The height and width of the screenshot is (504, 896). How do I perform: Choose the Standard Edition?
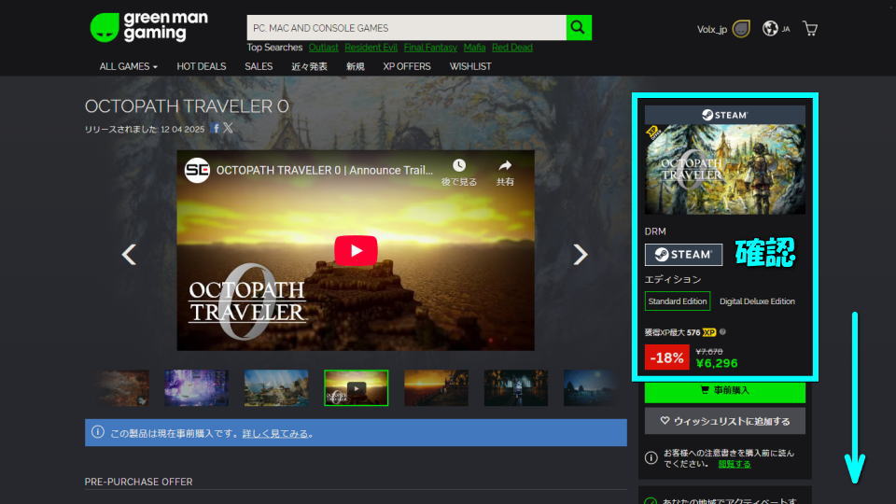[x=678, y=301]
